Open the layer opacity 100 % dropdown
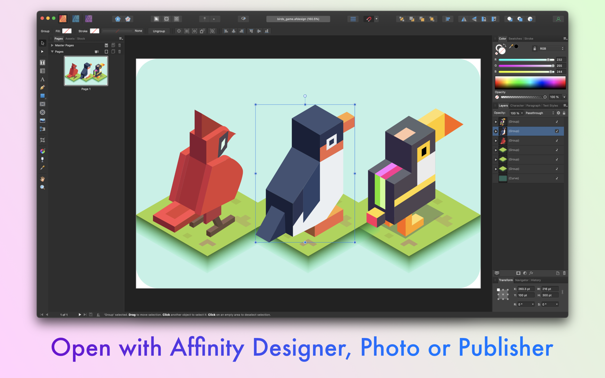Image resolution: width=605 pixels, height=378 pixels. [x=517, y=113]
